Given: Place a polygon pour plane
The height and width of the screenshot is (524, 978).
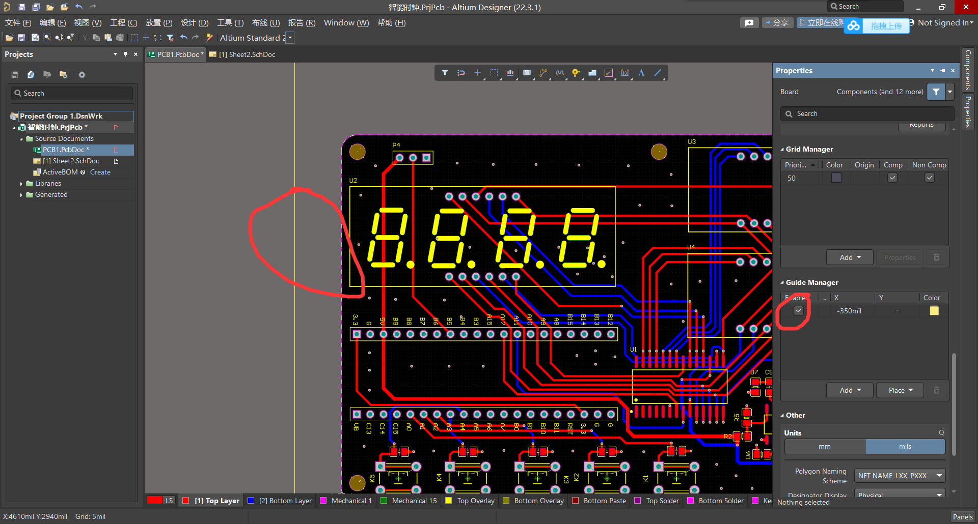Looking at the screenshot, I should pyautogui.click(x=592, y=73).
